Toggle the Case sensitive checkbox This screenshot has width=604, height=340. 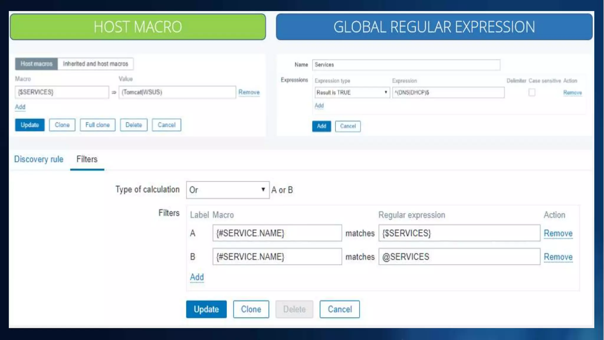532,92
